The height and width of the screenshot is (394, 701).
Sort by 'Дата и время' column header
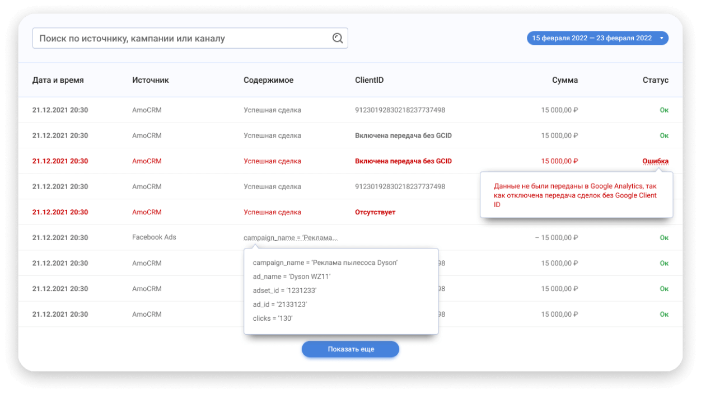[58, 80]
